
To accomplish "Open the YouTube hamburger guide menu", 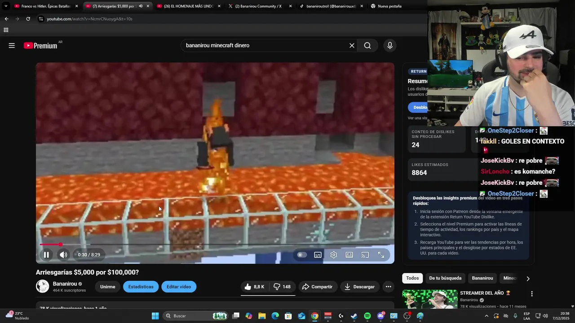I will pos(12,45).
